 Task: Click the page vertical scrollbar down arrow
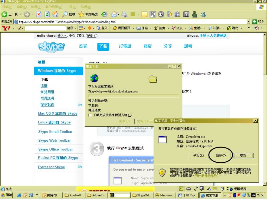[x=265, y=184]
